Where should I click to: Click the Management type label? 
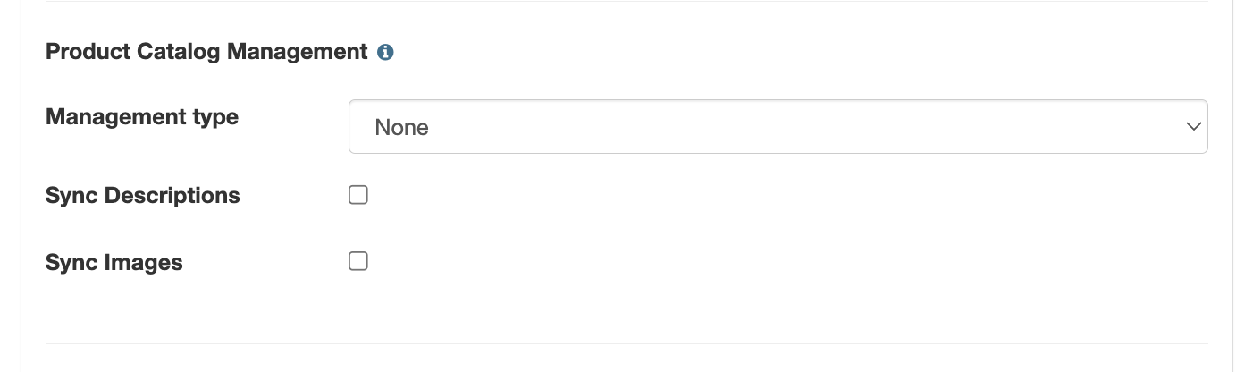[141, 117]
